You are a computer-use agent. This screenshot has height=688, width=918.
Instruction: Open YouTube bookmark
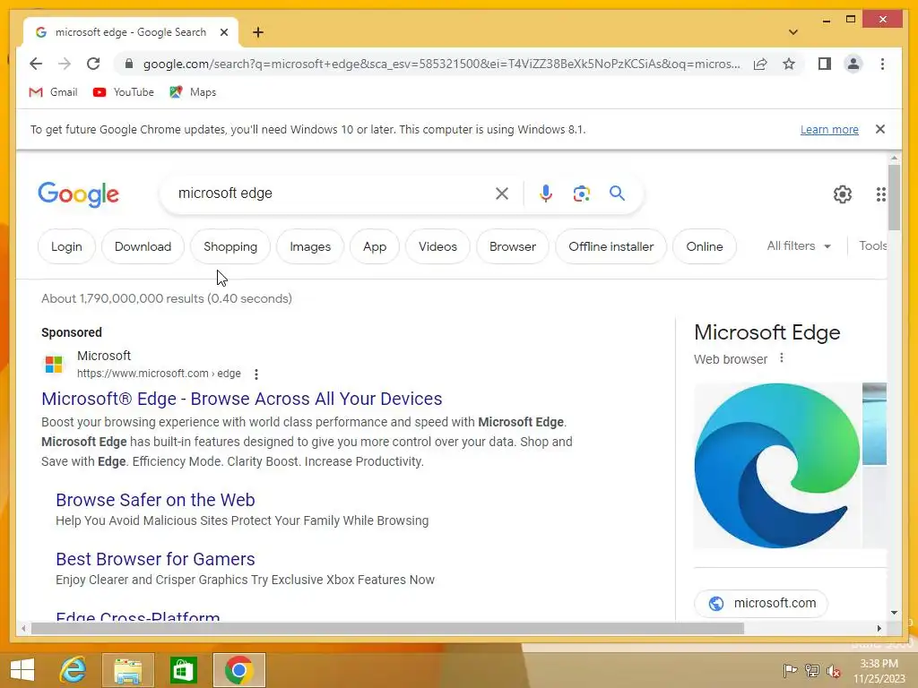[x=124, y=92]
